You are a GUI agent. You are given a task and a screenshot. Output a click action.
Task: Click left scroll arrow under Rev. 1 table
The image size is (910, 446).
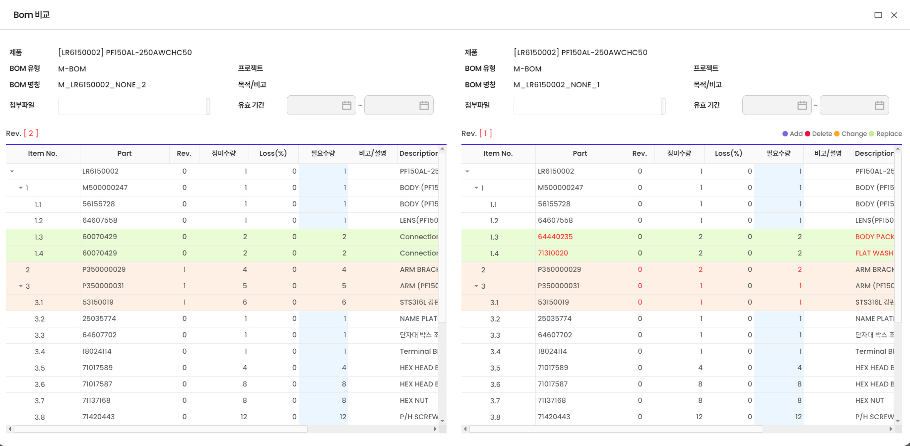(465, 429)
